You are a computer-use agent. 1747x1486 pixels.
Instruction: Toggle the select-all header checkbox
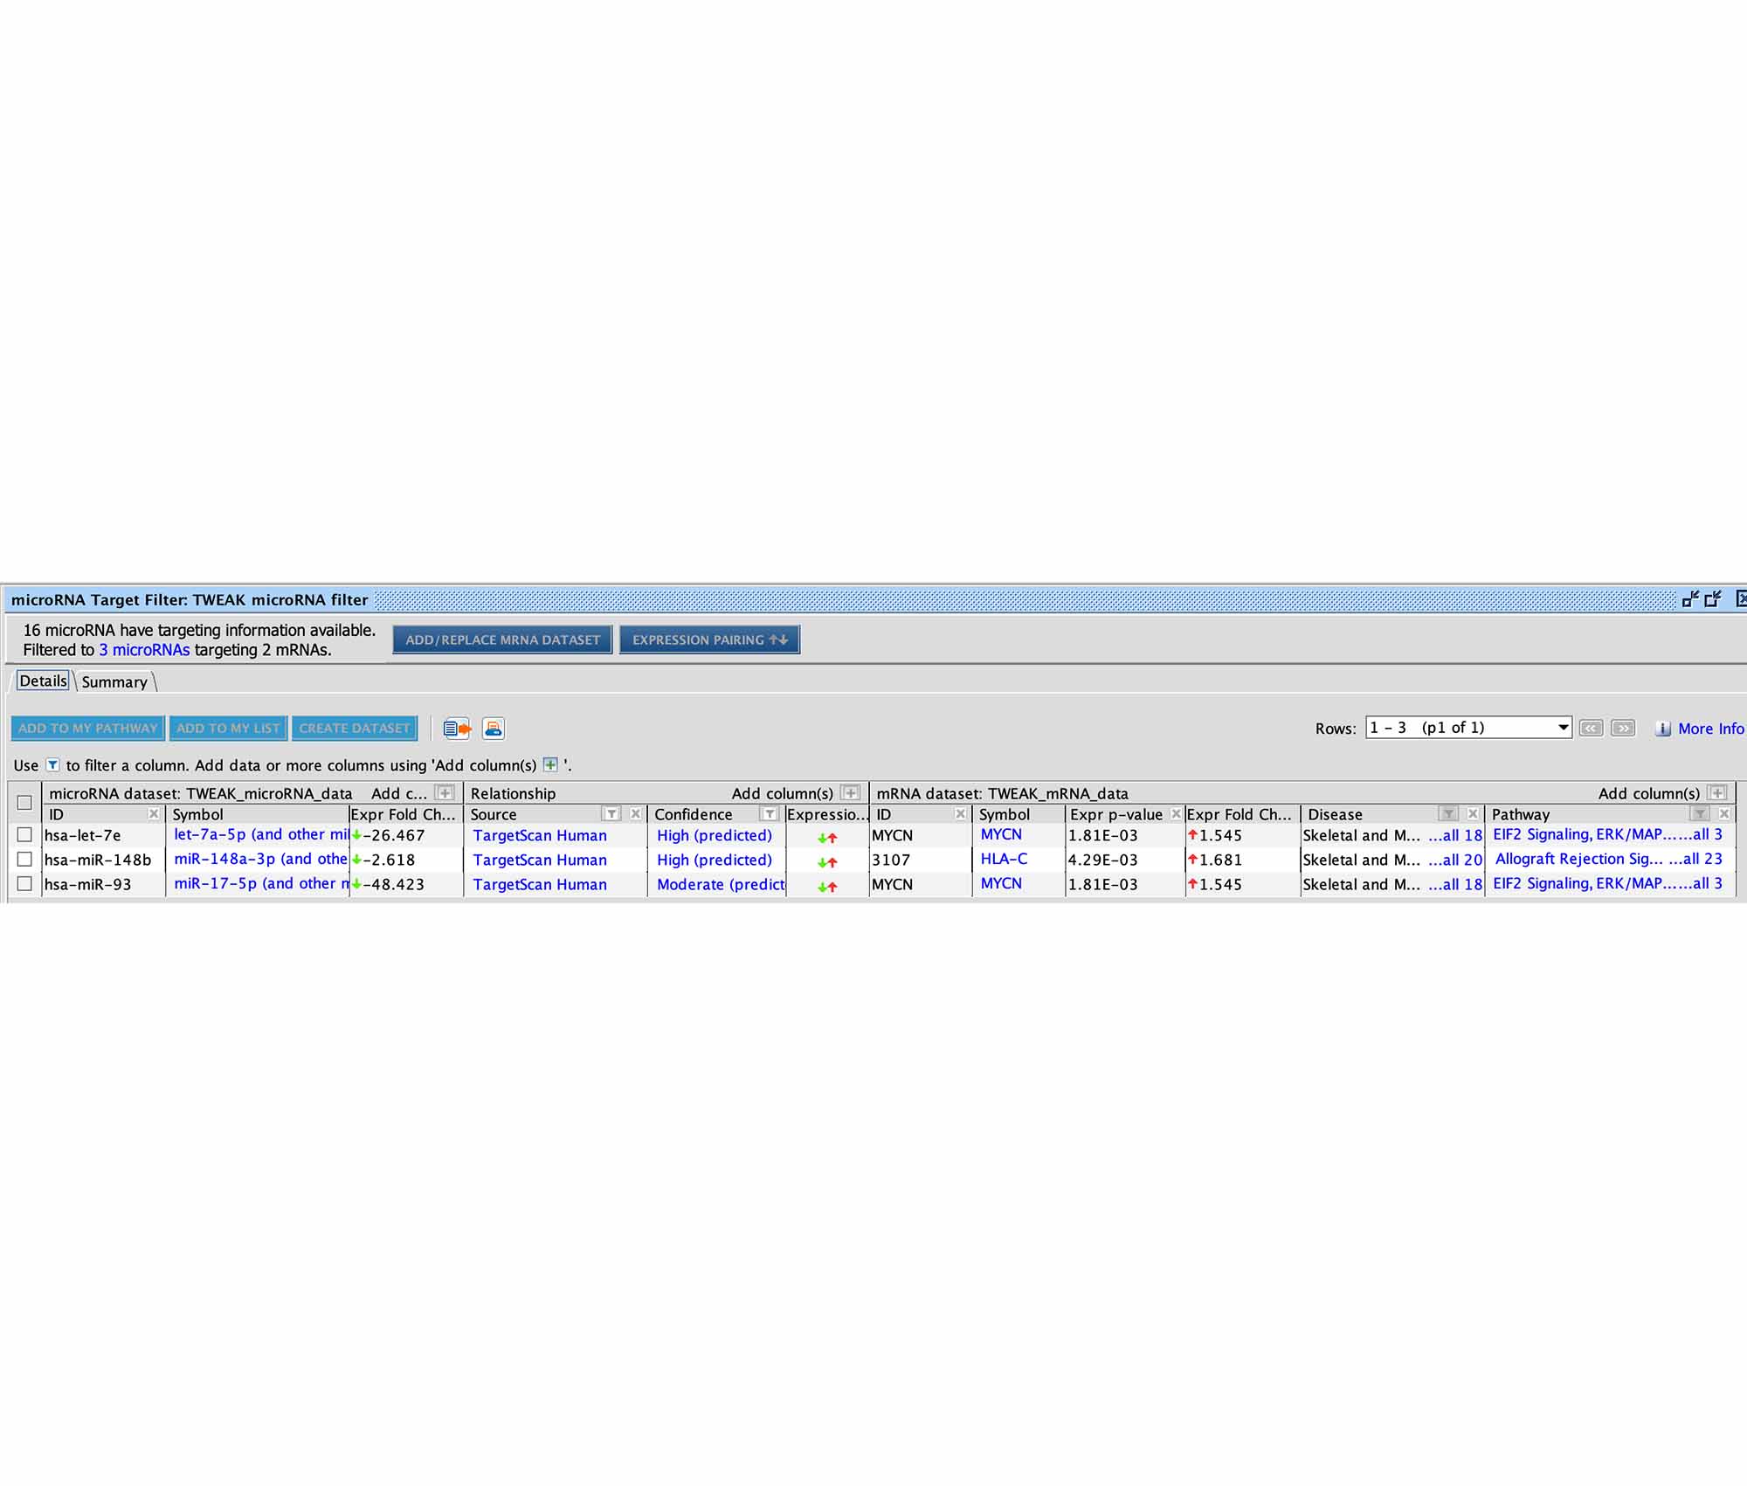[24, 802]
